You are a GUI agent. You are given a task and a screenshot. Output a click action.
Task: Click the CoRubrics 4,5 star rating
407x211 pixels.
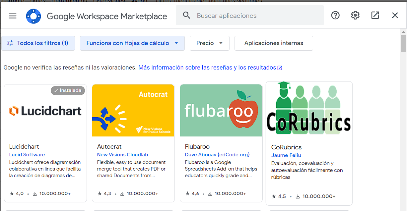(279, 196)
